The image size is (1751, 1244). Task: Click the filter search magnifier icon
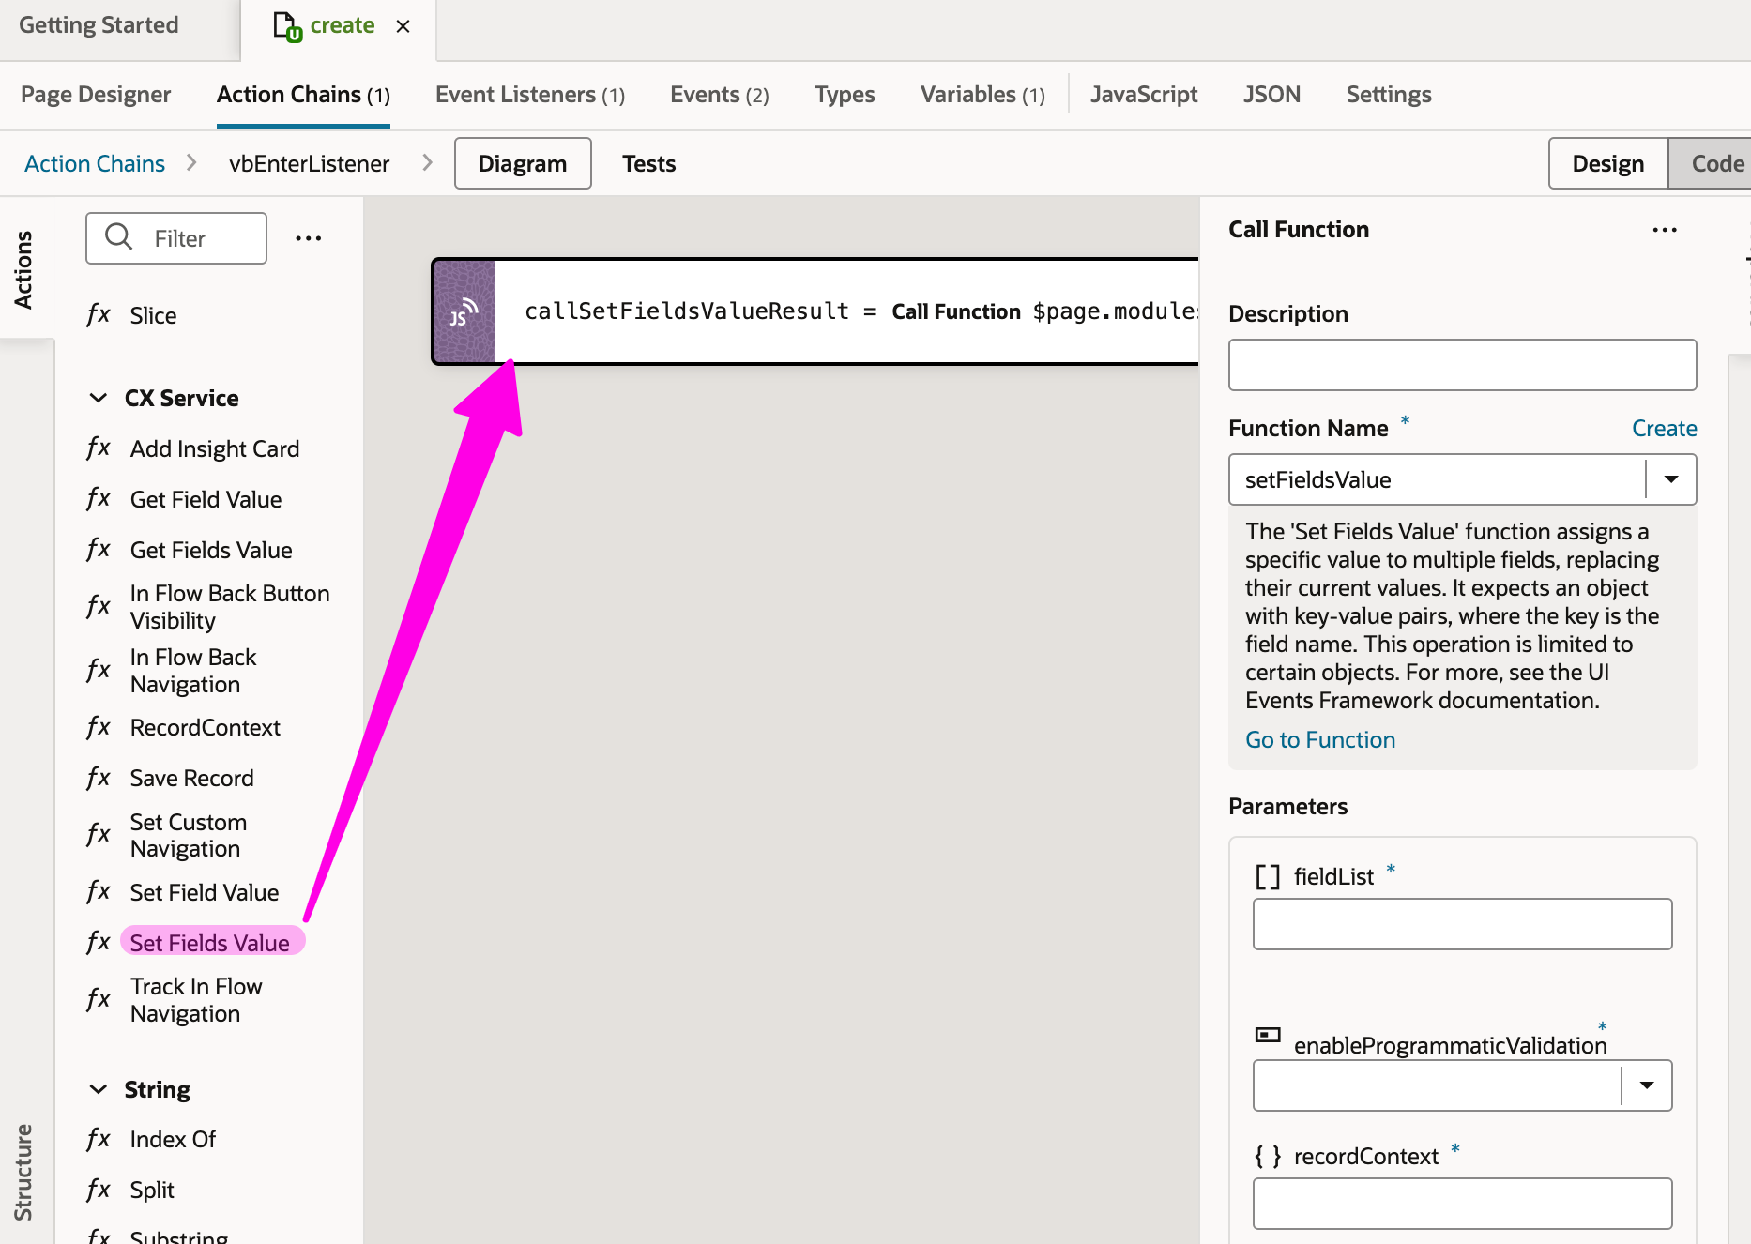(119, 236)
